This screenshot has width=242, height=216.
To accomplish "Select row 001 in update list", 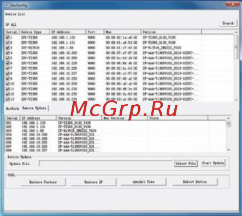I will point(116,123).
